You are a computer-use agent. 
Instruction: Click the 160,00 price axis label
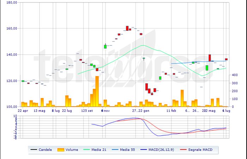pos(12,29)
